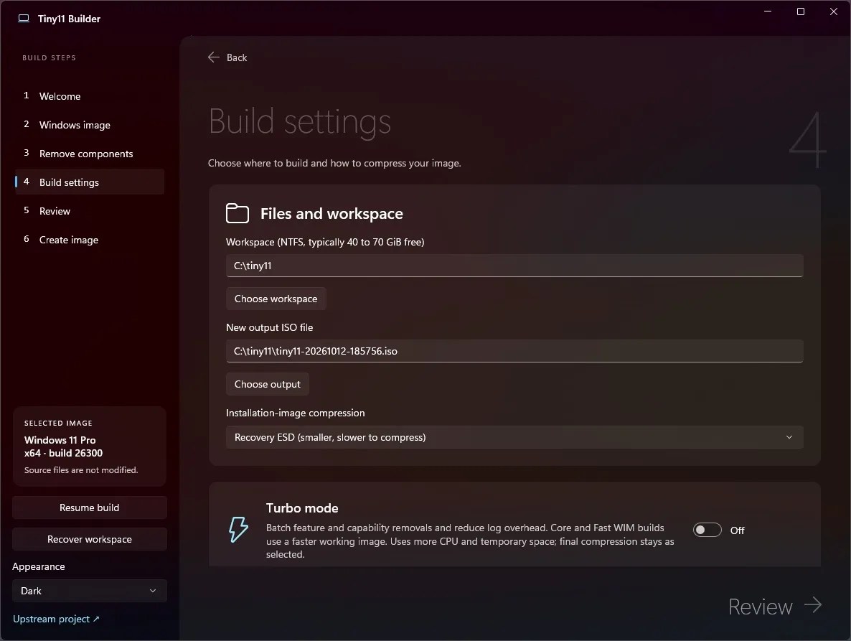
Task: Click the Resume build button
Action: [x=90, y=507]
